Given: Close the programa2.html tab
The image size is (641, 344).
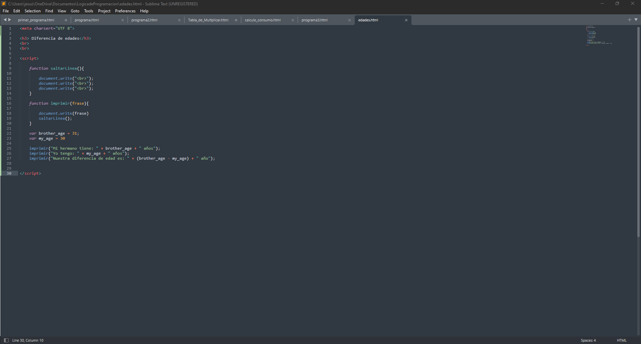Looking at the screenshot, I should tap(179, 20).
